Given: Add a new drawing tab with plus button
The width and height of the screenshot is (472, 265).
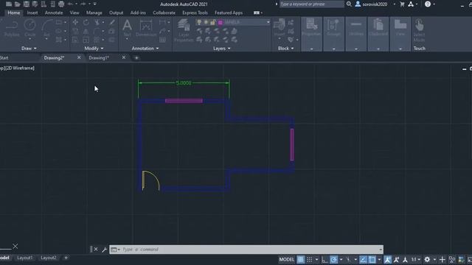Looking at the screenshot, I should tap(136, 57).
